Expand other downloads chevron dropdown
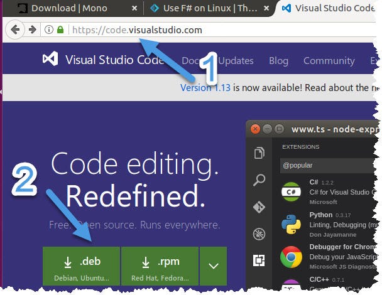 (x=214, y=265)
